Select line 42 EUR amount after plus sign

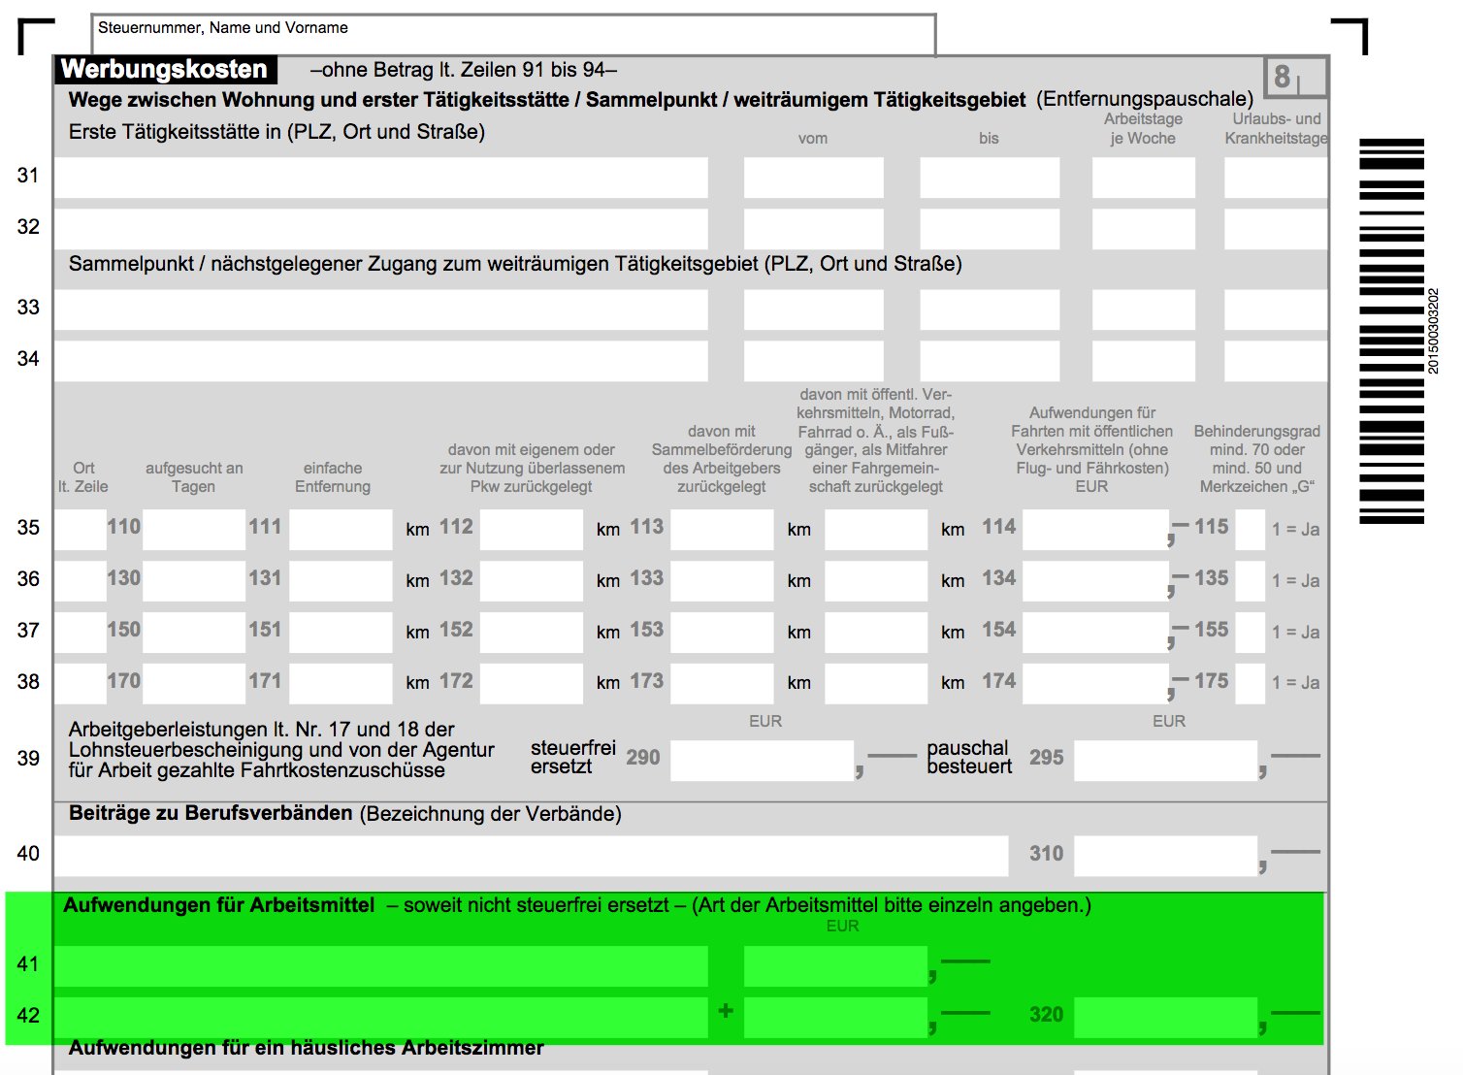836,1018
